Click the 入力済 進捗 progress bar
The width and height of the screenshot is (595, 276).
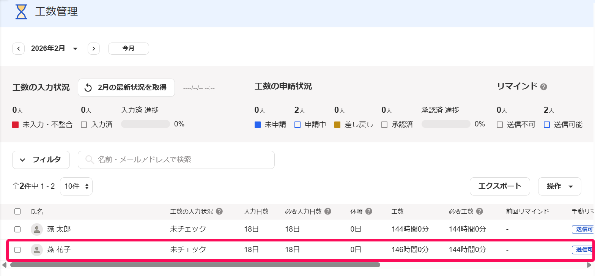pos(145,124)
